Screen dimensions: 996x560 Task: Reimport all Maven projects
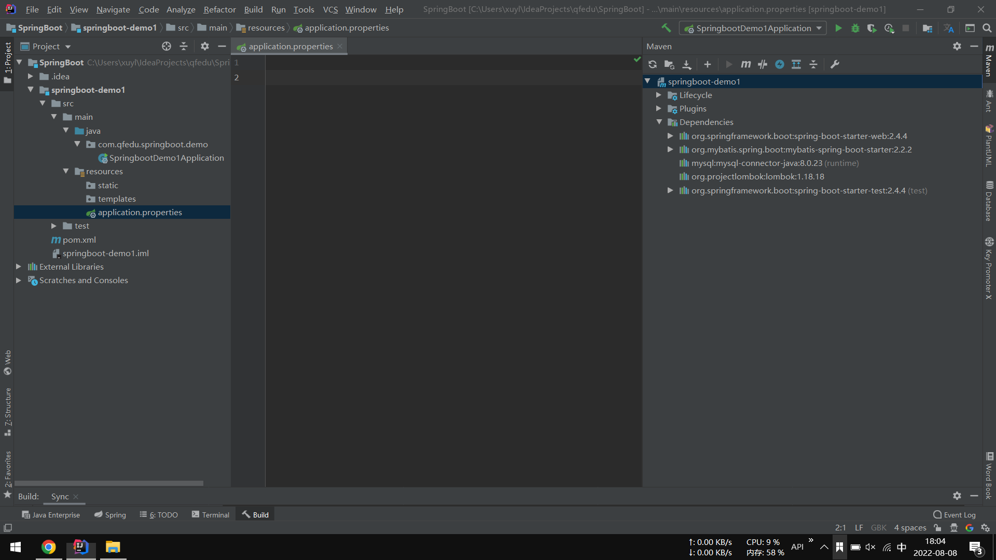coord(653,64)
